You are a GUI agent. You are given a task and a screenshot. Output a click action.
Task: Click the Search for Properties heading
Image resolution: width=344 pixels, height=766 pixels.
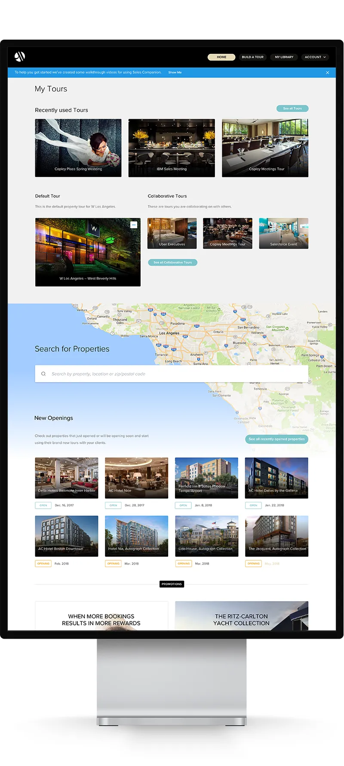click(72, 349)
